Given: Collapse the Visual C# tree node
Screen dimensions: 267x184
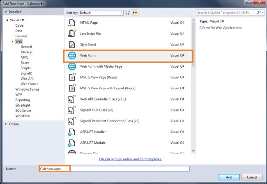Looking at the screenshot, I should 7,20.
